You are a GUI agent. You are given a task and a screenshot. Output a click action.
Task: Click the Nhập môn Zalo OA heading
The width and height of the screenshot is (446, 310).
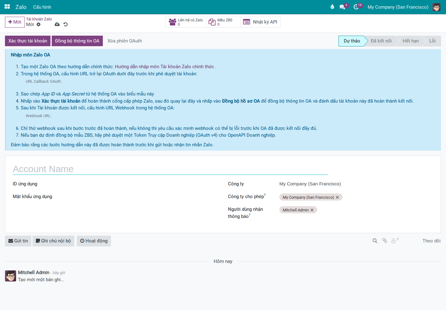click(30, 55)
